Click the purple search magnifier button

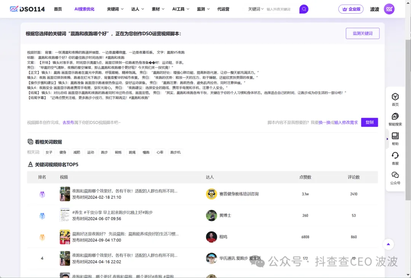(304, 9)
